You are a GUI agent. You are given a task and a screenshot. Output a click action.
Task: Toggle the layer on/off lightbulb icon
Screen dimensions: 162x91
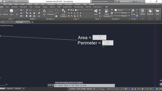click(x=69, y=10)
